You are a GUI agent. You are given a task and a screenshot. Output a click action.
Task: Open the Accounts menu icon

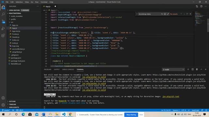[3, 98]
